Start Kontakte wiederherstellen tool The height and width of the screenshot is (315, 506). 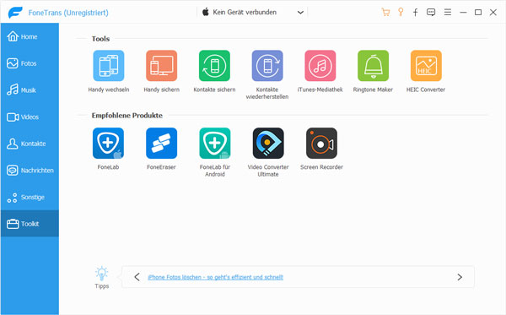(x=267, y=66)
